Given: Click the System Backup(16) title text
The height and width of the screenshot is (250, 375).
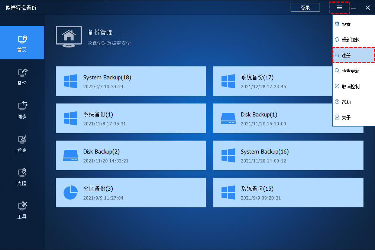Looking at the screenshot, I should (x=265, y=152).
